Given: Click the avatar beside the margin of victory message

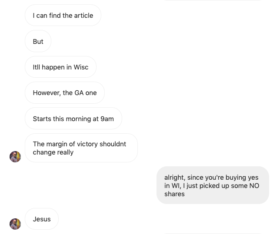Looking at the screenshot, I should (15, 156).
